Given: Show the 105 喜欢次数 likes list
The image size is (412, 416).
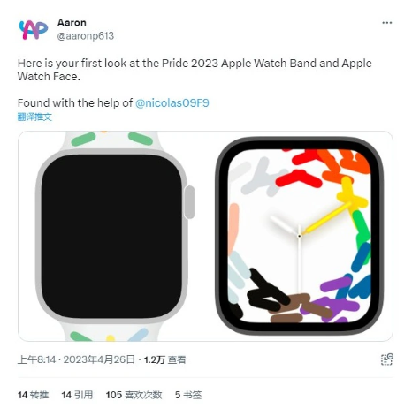Looking at the screenshot, I should [x=134, y=395].
